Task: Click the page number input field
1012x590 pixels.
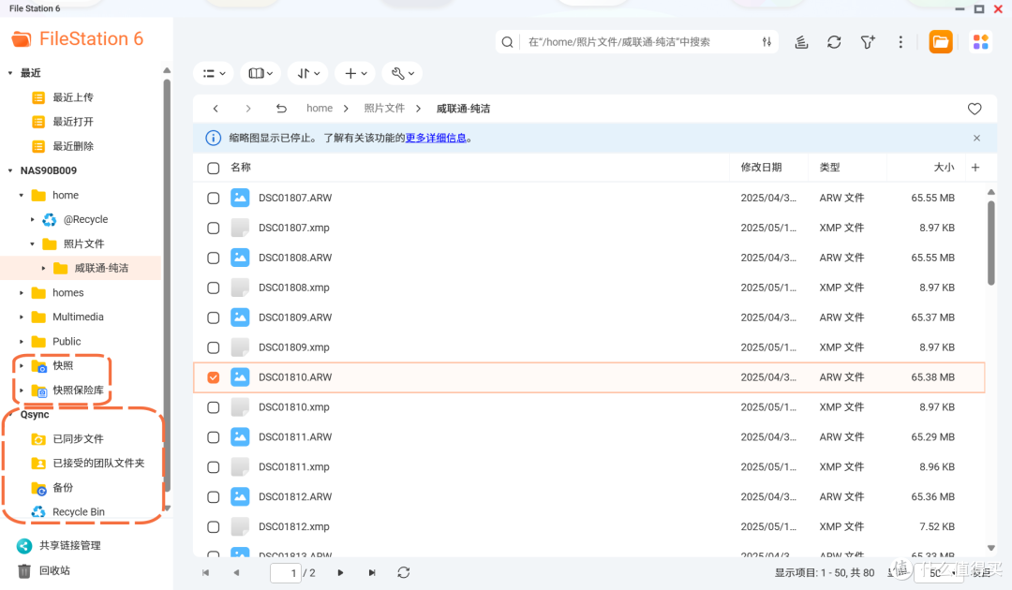Action: pyautogui.click(x=286, y=572)
